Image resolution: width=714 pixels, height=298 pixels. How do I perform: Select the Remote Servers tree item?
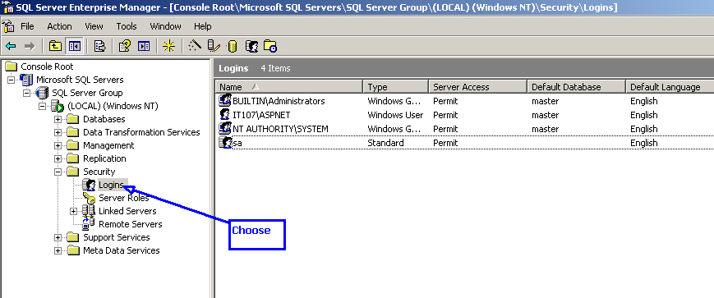[131, 224]
